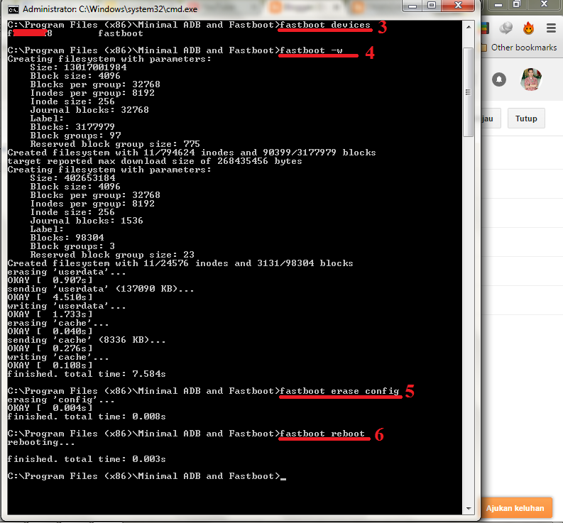The height and width of the screenshot is (523, 563).
Task: Click the cmd scrollbar down arrow
Action: pos(468,508)
